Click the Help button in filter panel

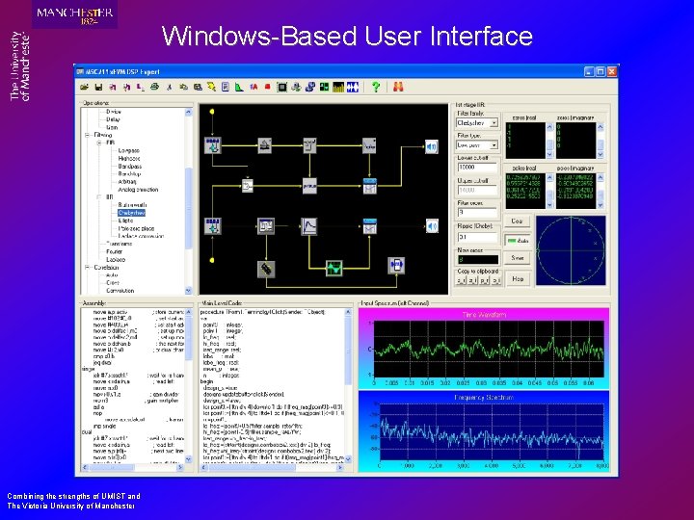[518, 279]
